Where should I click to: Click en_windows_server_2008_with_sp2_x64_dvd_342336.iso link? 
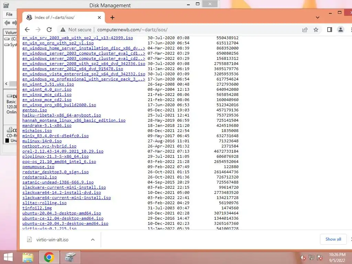(84, 64)
